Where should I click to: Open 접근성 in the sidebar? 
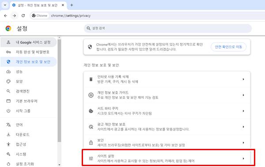29,144
